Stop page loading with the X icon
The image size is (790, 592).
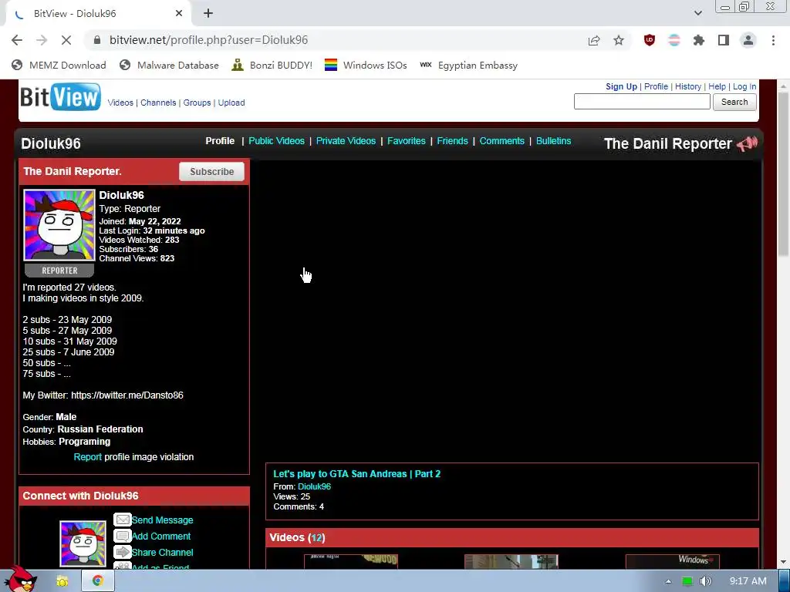66,40
